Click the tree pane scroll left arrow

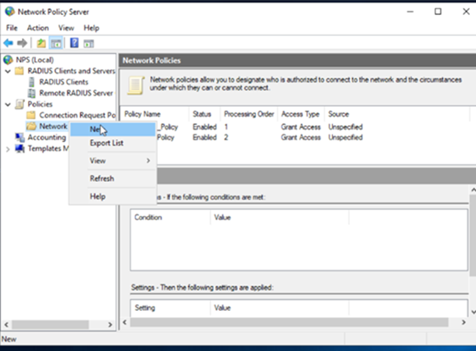[6, 324]
